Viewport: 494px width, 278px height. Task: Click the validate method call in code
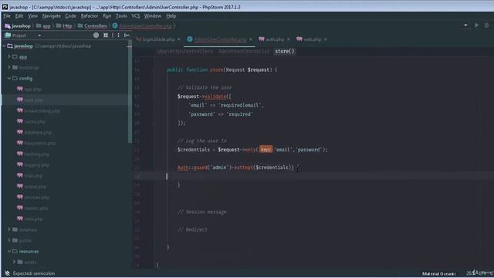pos(215,97)
